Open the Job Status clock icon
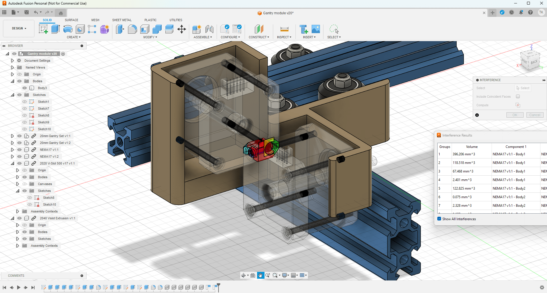Screen dimensions: 547x293 [512, 12]
